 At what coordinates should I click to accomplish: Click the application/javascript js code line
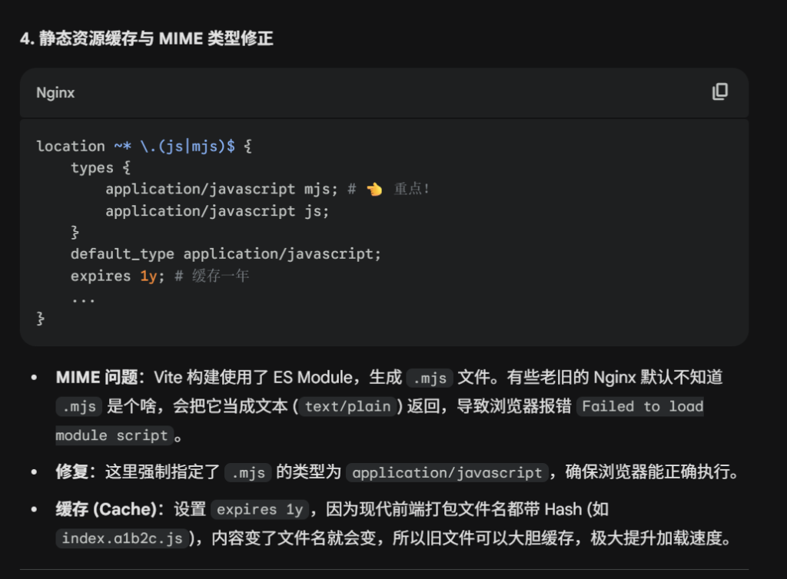[217, 210]
